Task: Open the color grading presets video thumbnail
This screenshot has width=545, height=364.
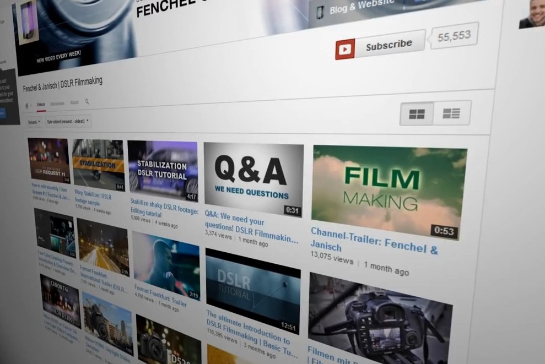Action: (x=55, y=233)
